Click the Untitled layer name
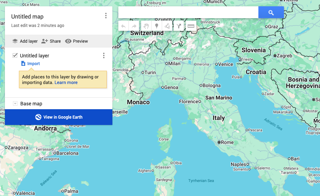This screenshot has height=196, width=320. (x=35, y=56)
